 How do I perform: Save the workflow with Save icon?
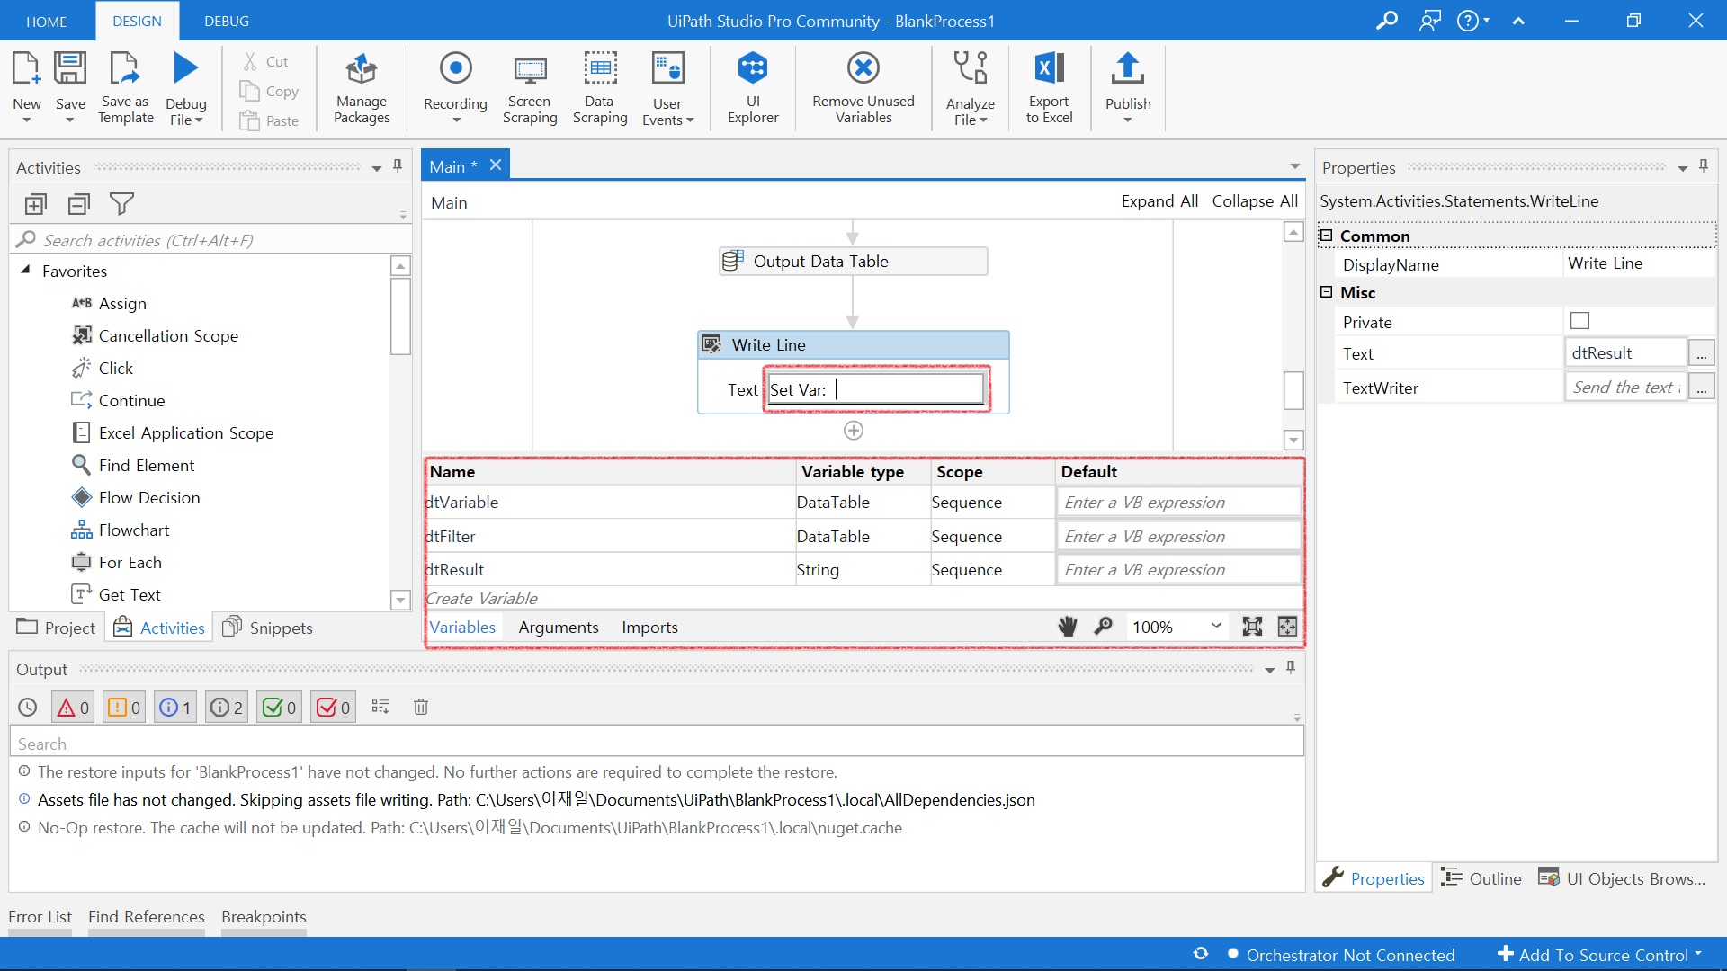pyautogui.click(x=70, y=69)
